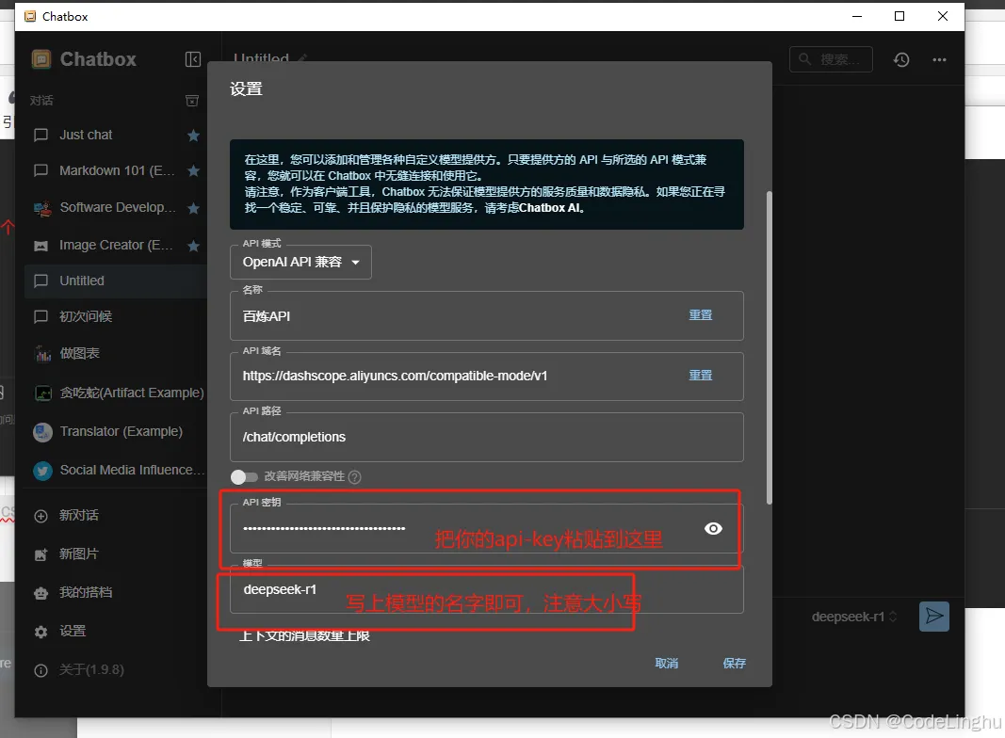Click 重置 beside the 名称 field

point(701,315)
